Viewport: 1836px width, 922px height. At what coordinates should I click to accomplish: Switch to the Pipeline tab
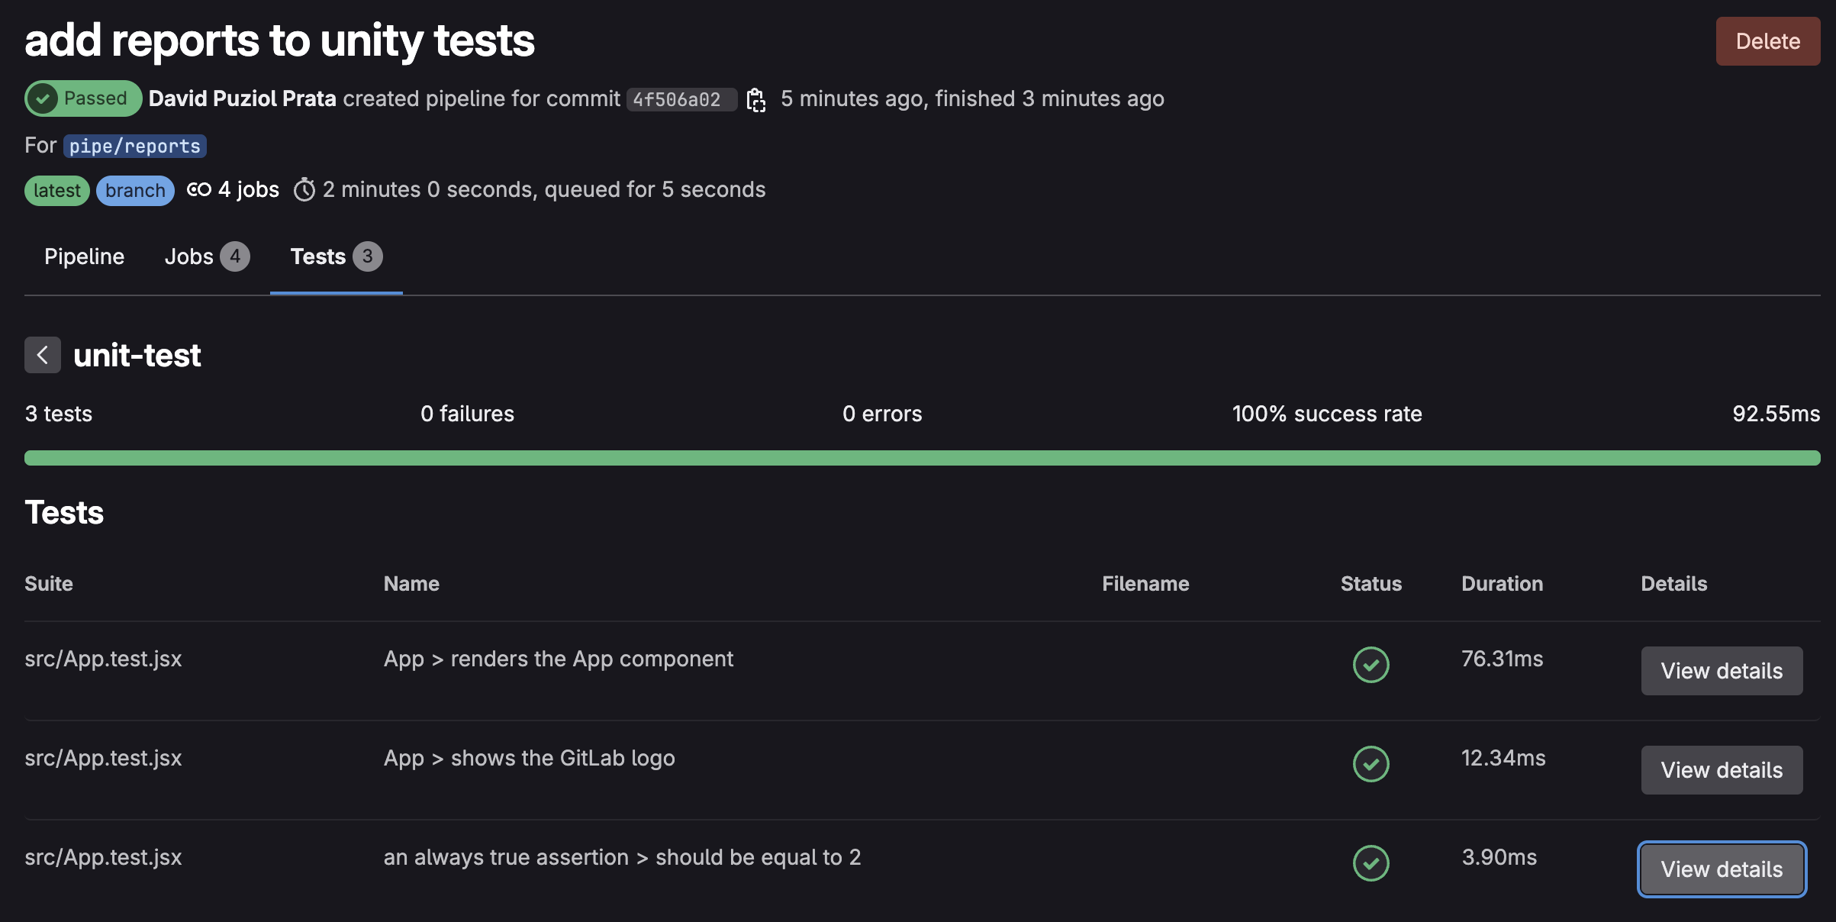(x=84, y=256)
